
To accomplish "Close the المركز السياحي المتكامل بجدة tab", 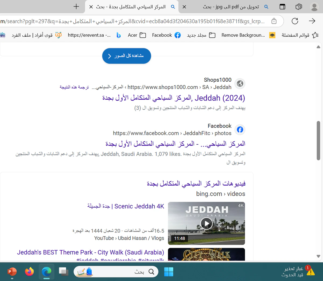I will (x=91, y=7).
